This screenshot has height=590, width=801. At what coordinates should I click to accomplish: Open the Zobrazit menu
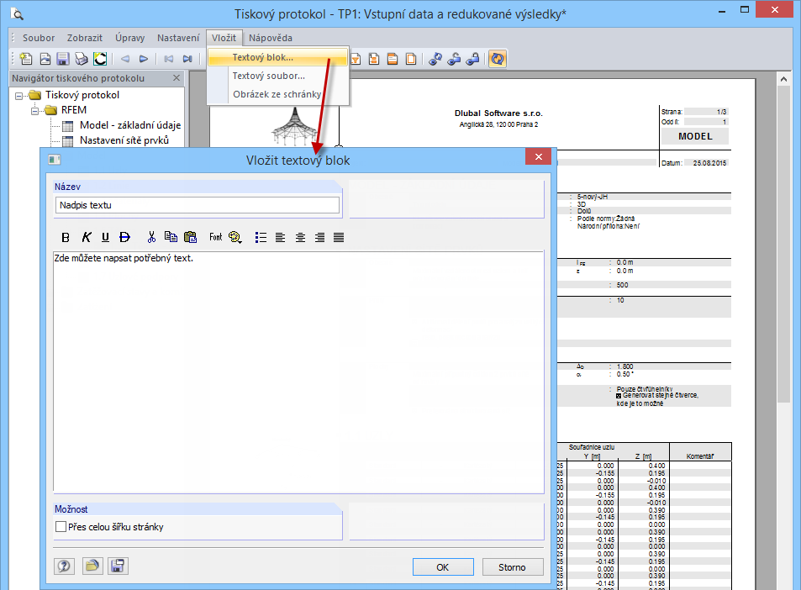click(x=84, y=38)
